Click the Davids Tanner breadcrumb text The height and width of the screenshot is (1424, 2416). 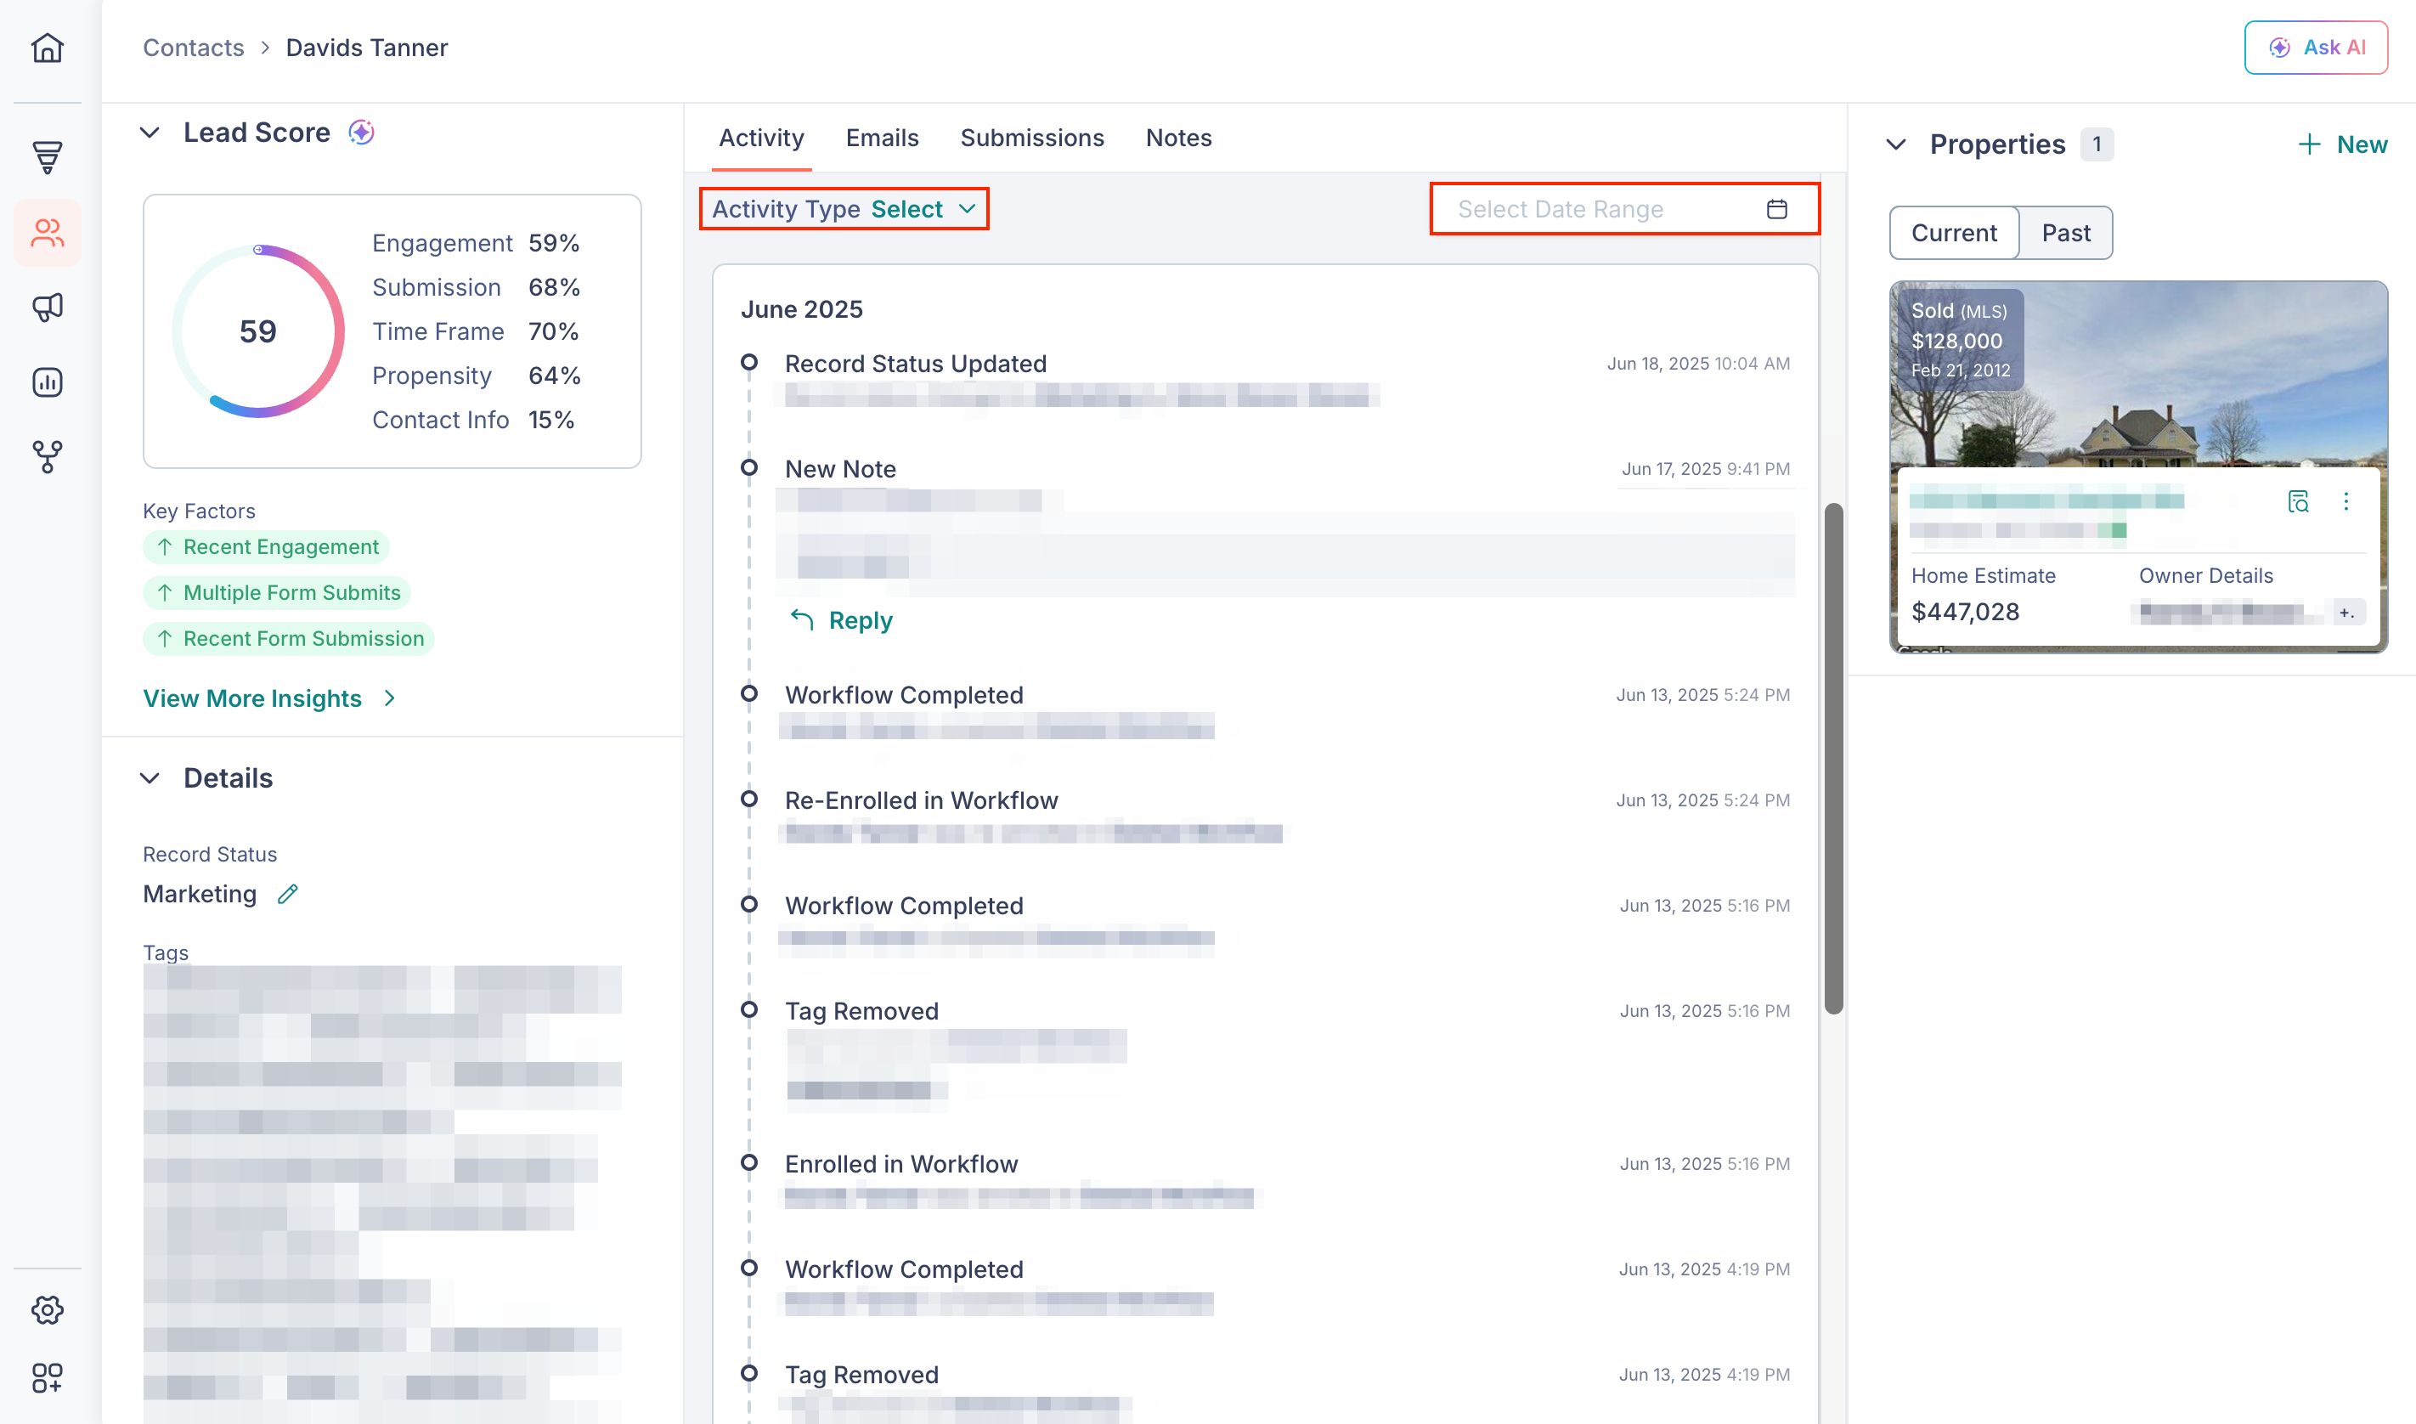pos(366,48)
